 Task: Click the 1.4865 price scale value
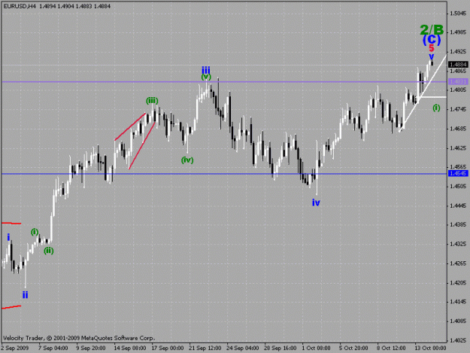(x=459, y=71)
